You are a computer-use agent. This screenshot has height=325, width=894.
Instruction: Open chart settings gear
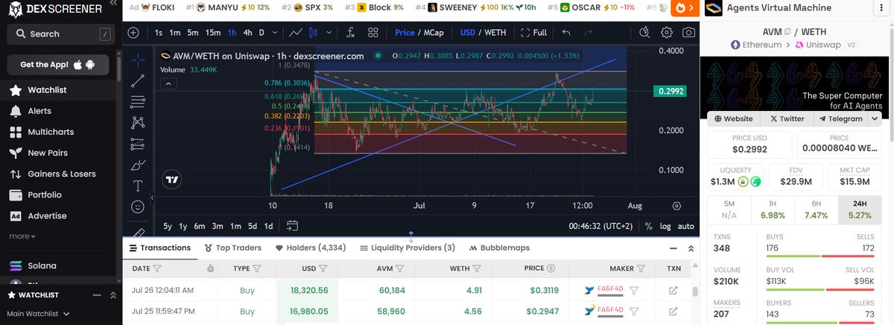tap(667, 33)
